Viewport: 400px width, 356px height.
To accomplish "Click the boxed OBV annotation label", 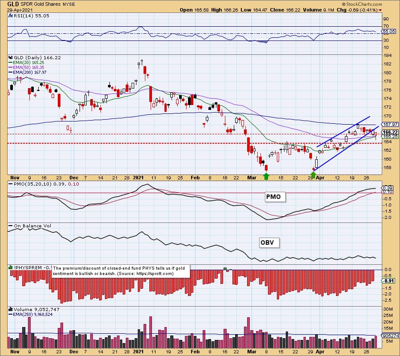I will click(269, 243).
